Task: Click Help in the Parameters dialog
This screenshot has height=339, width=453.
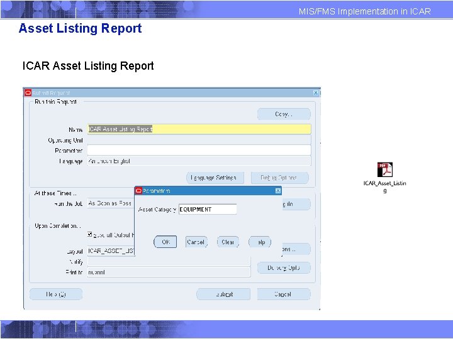Action: (x=260, y=242)
